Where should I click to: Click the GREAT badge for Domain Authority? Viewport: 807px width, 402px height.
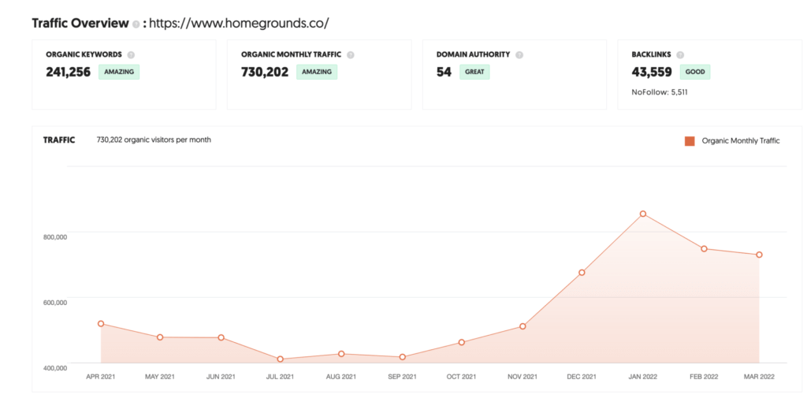(x=474, y=72)
